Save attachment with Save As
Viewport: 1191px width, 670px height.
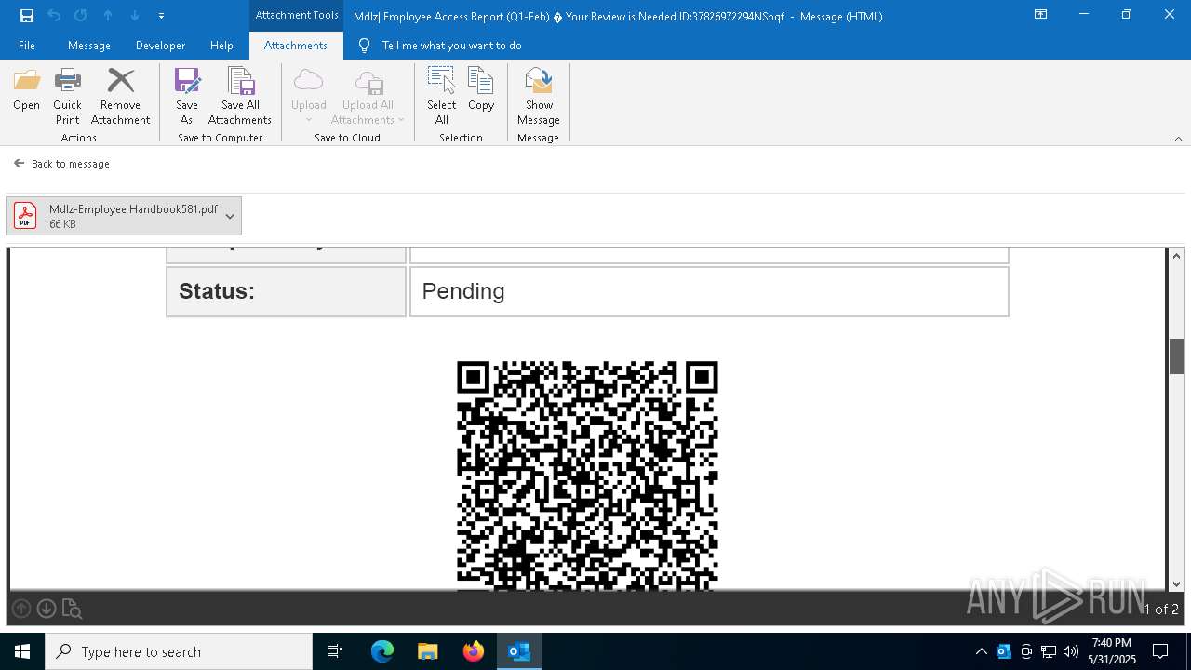point(187,96)
